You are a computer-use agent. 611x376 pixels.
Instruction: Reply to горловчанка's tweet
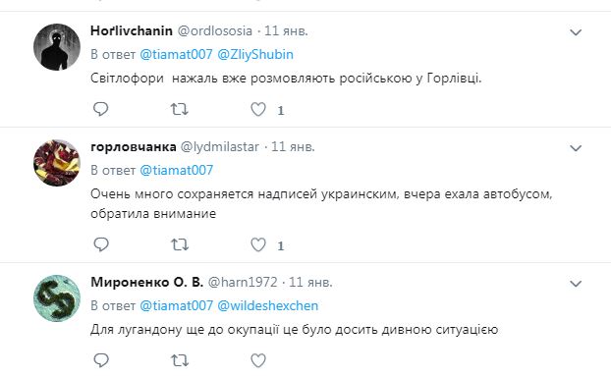point(101,244)
